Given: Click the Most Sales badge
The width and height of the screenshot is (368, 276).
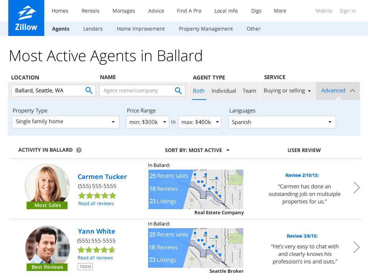Looking at the screenshot, I should point(47,205).
